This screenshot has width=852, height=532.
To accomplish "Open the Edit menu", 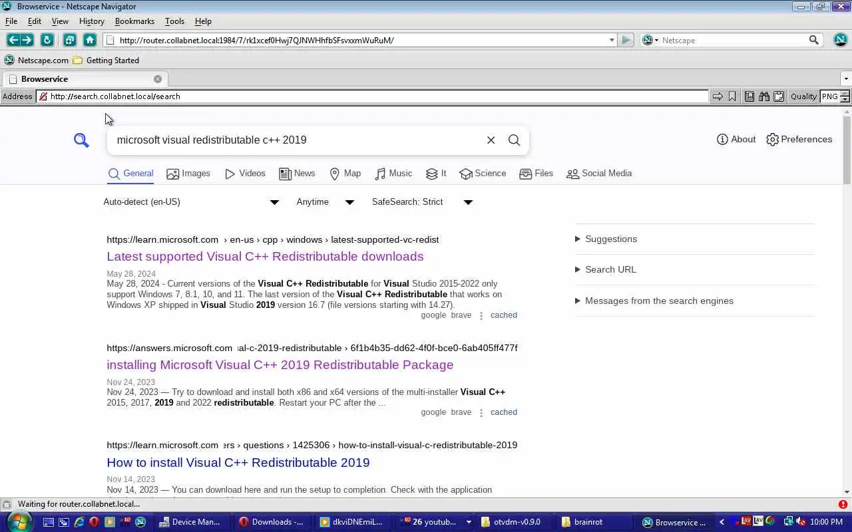I will tap(35, 21).
